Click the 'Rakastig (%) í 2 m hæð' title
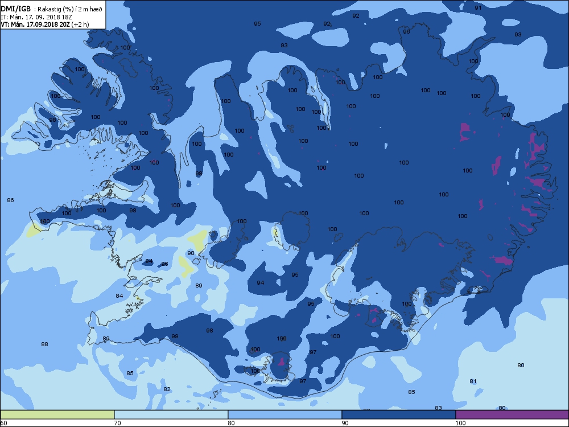 click(x=71, y=10)
